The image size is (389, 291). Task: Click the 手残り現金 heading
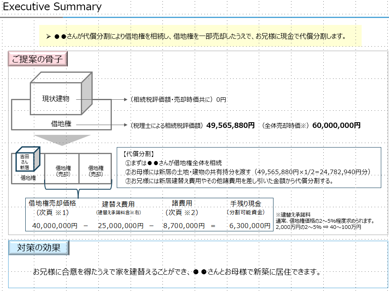[246, 204]
